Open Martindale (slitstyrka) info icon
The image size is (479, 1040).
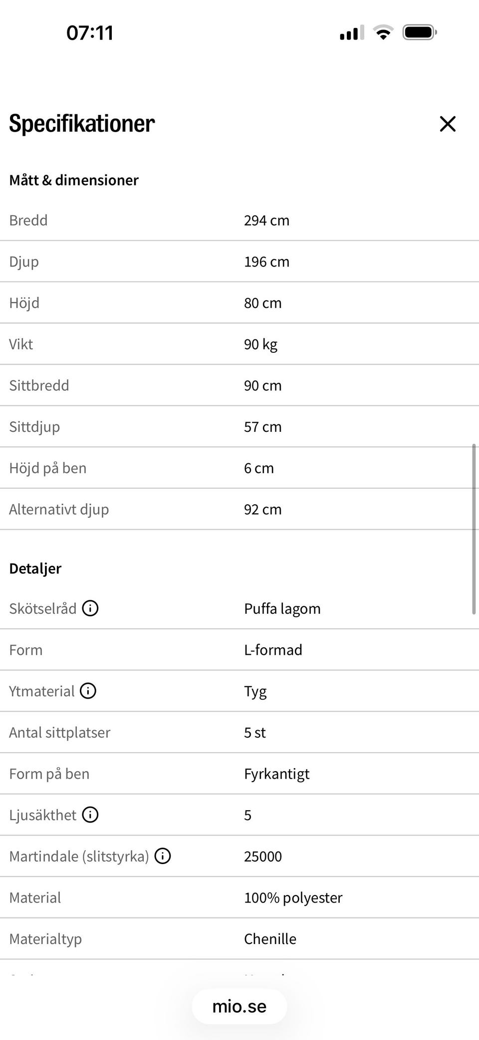[163, 856]
